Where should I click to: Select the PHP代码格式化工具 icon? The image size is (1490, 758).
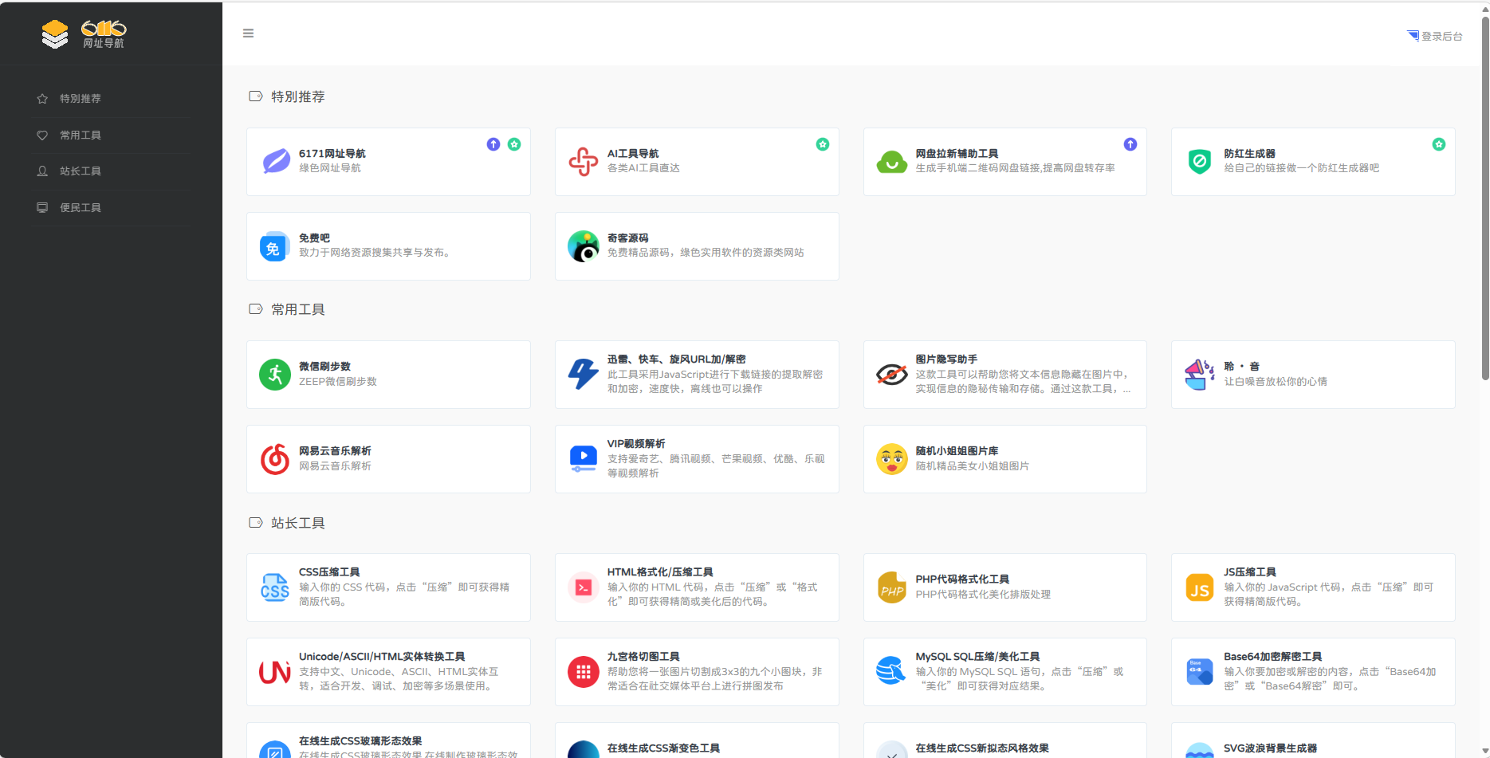coord(891,587)
